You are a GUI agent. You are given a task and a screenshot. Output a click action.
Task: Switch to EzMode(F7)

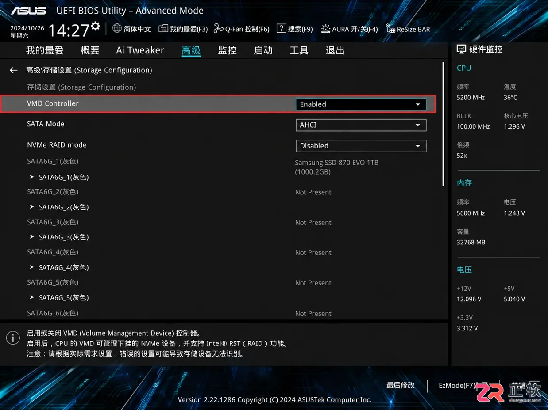click(457, 385)
